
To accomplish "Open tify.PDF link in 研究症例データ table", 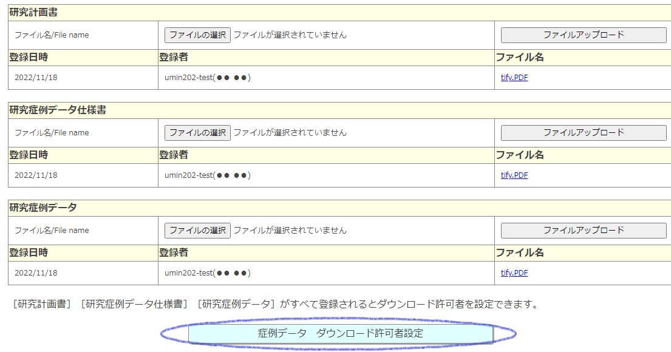I will coord(514,273).
